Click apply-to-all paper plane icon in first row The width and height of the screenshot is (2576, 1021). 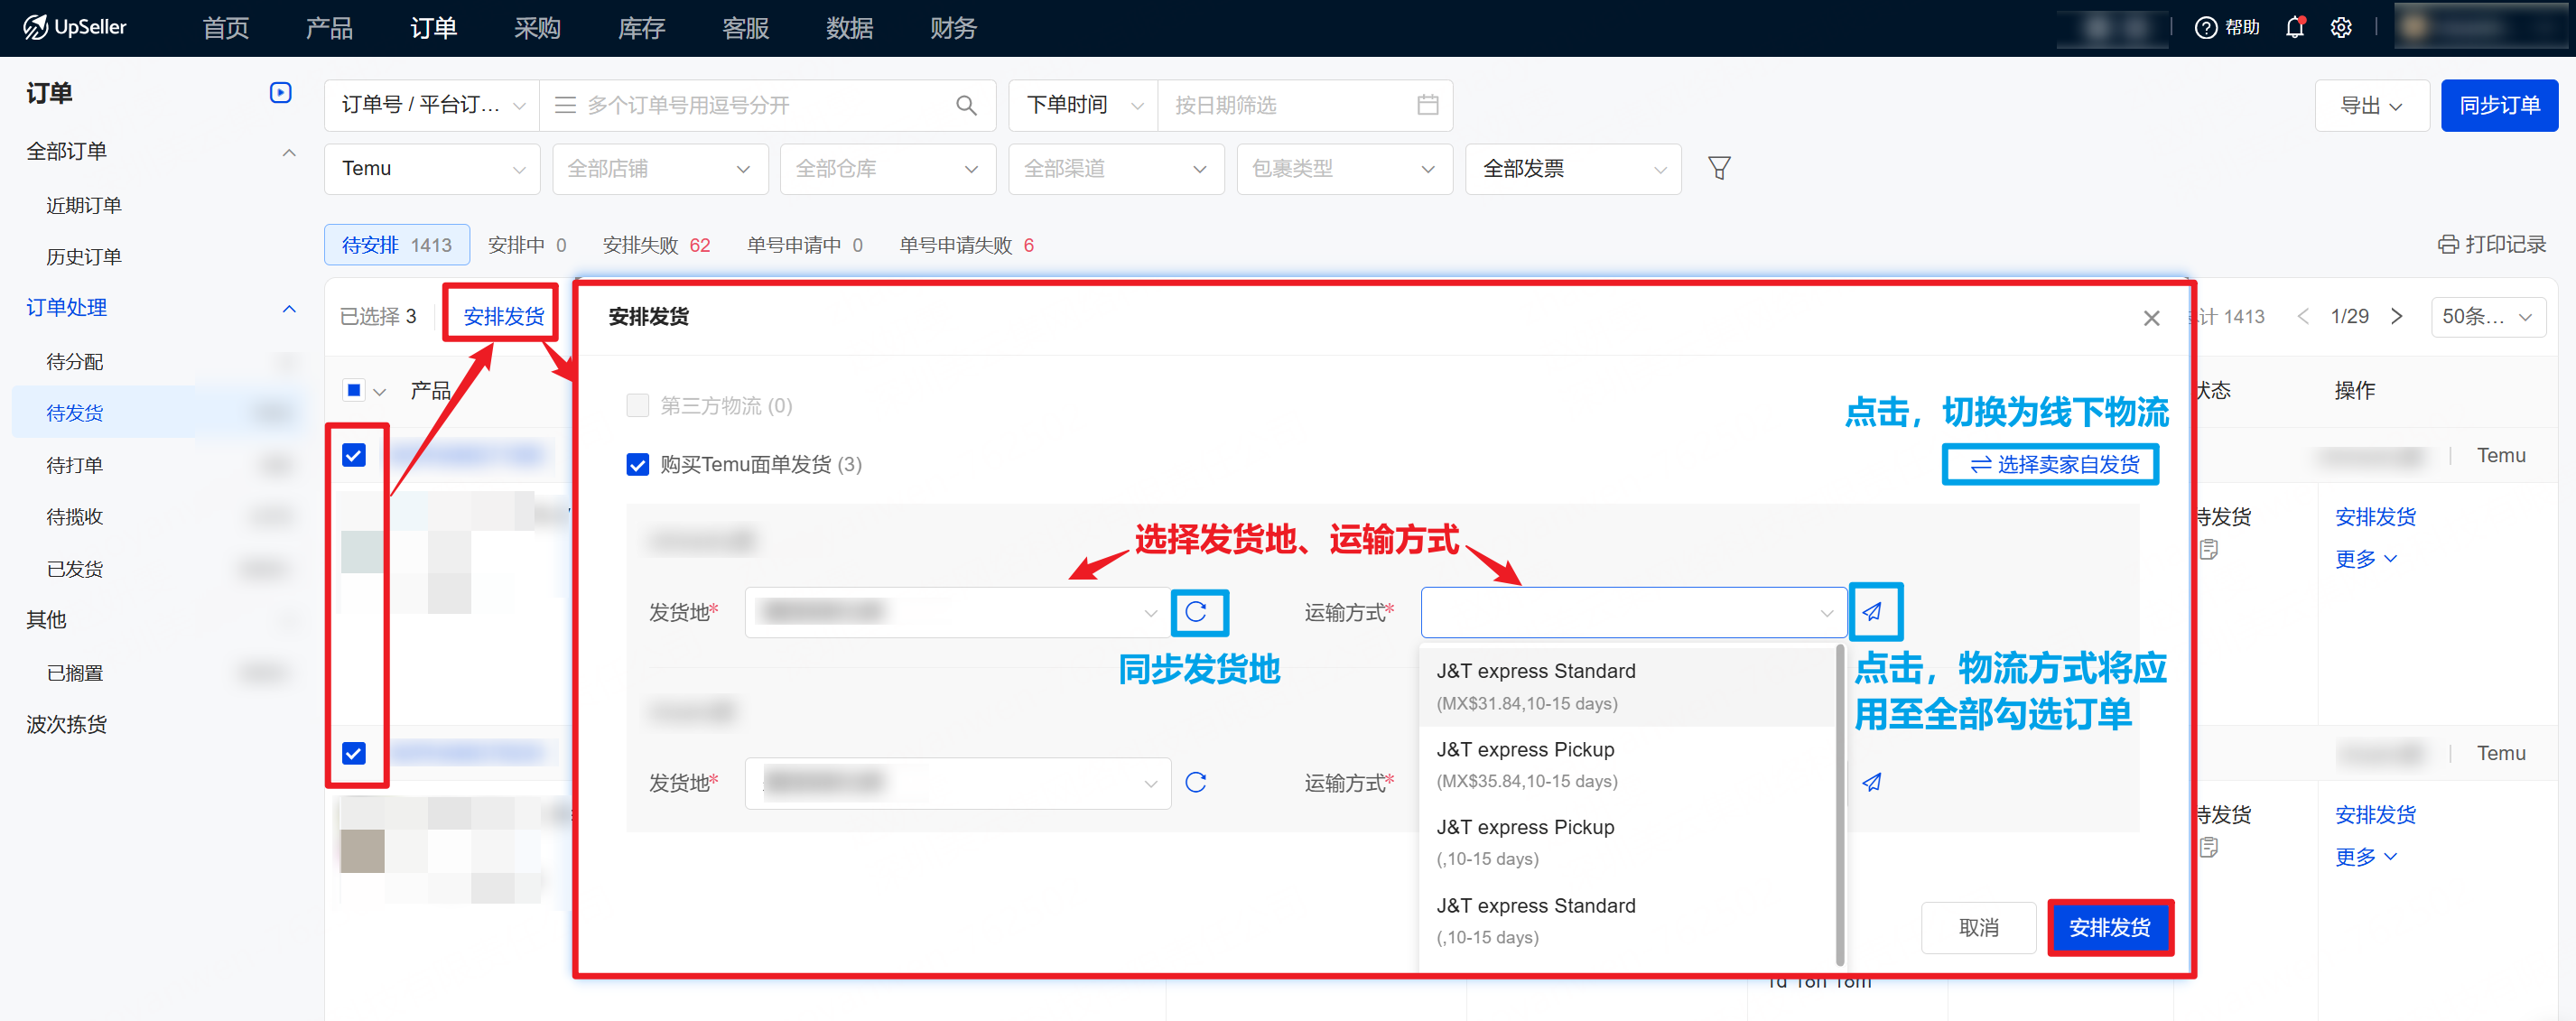pyautogui.click(x=1872, y=612)
